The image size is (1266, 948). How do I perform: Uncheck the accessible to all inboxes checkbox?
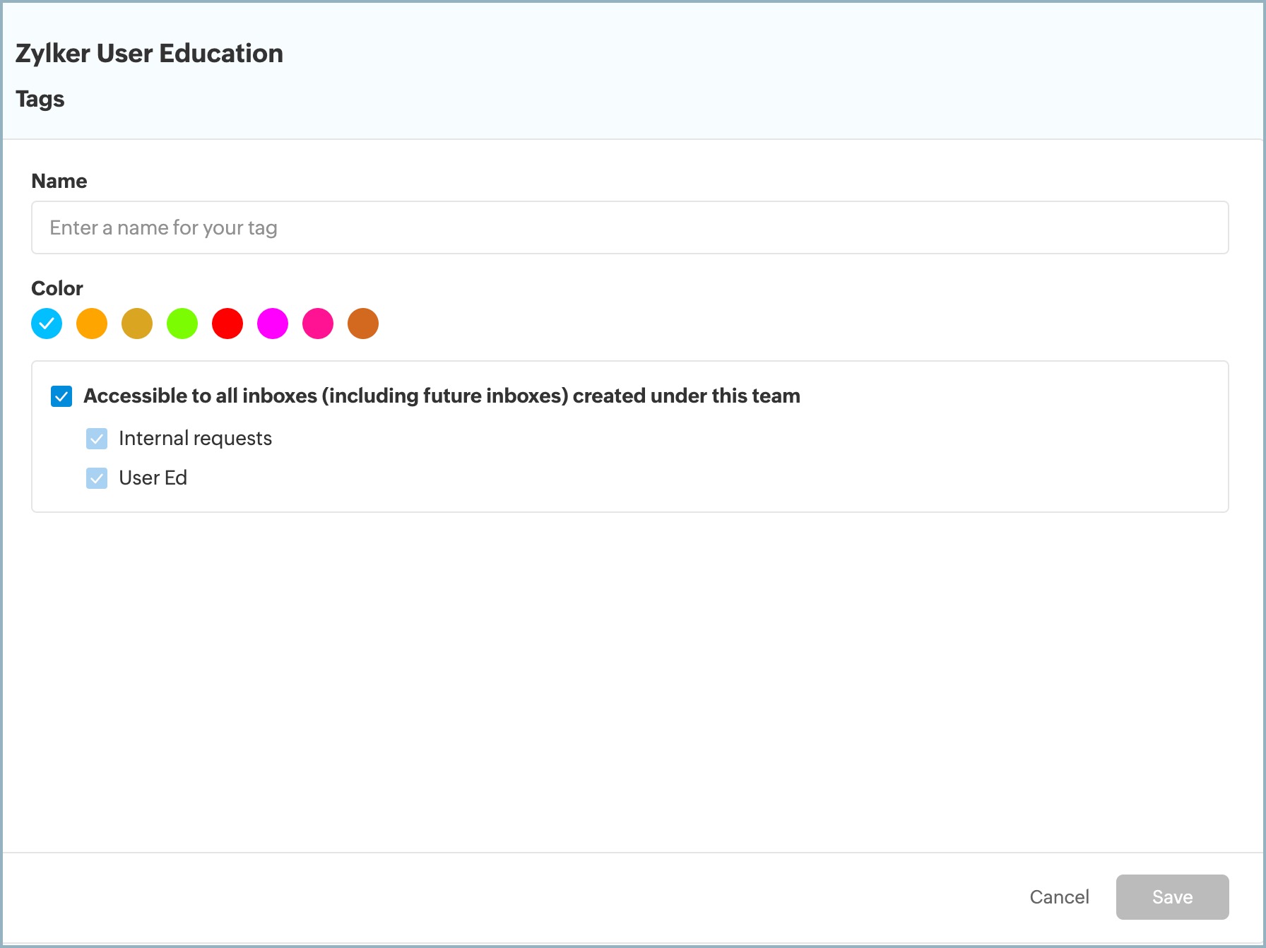pos(61,396)
